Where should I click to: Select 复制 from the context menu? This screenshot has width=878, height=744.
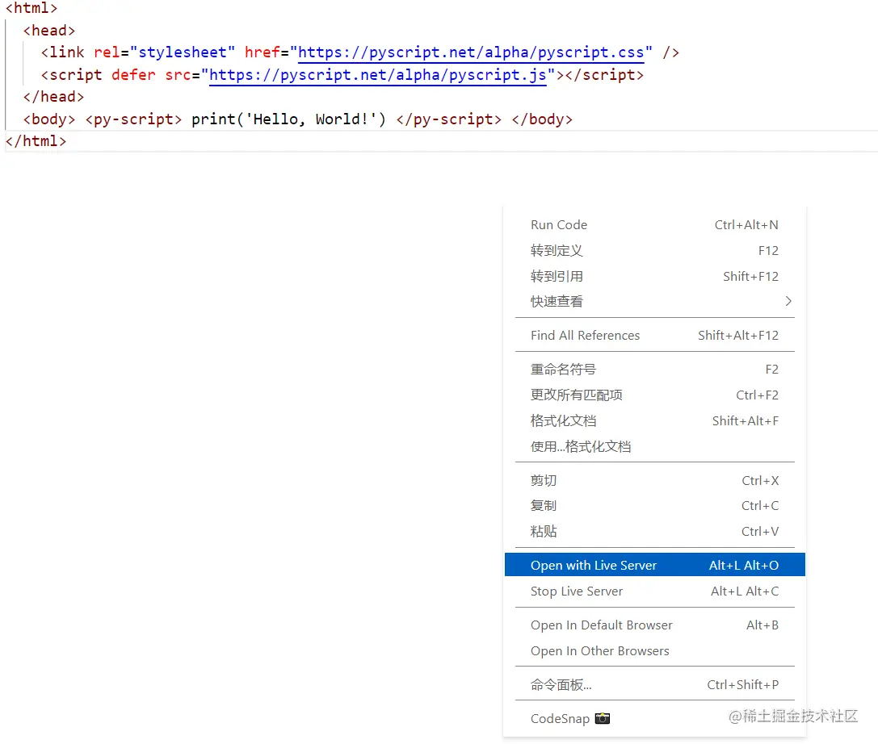tap(654, 506)
